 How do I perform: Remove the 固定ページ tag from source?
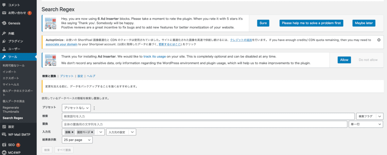(x=92, y=132)
